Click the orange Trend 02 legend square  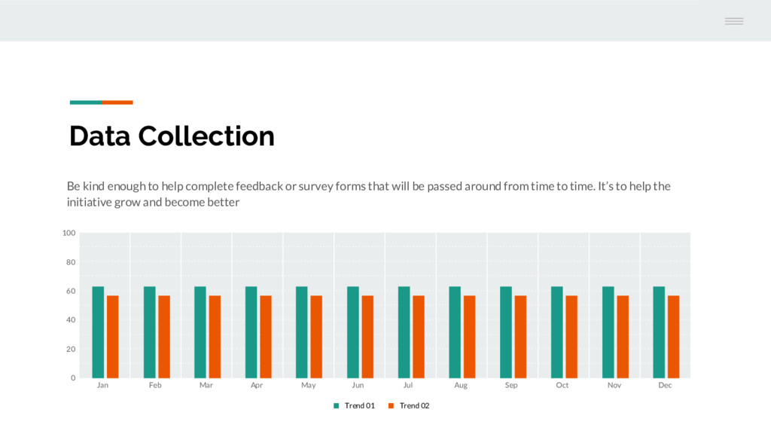pyautogui.click(x=391, y=406)
